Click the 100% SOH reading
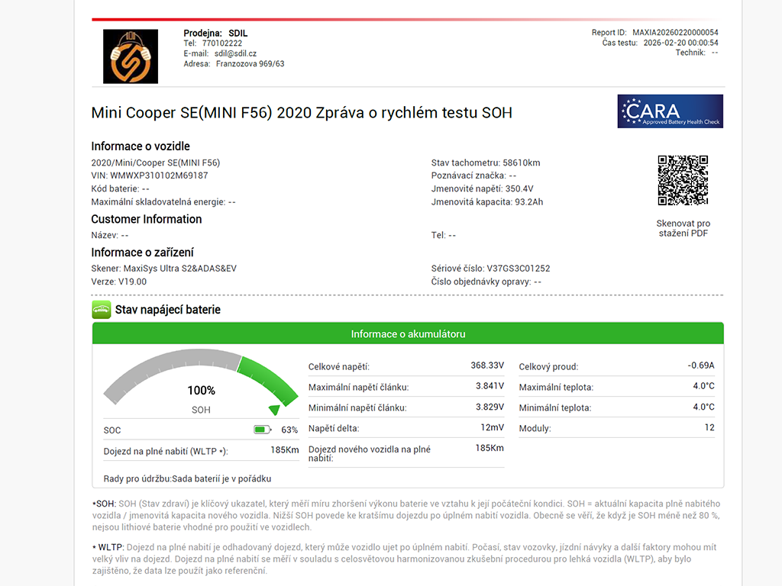Viewport: 782px width, 586px height. (x=201, y=391)
